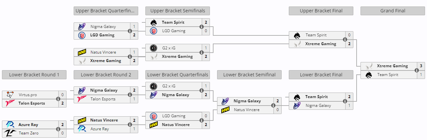
Task: Click LGD Gaming logo in Upper Bracket Quarterfinals
Action: [x=81, y=35]
